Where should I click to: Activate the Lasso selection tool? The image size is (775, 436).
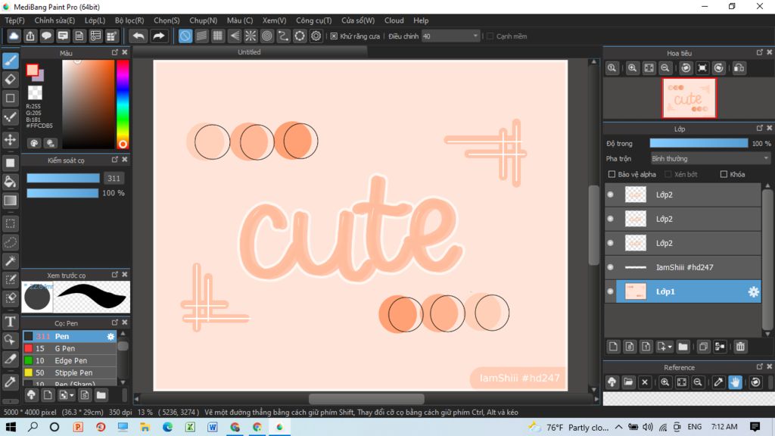point(11,242)
